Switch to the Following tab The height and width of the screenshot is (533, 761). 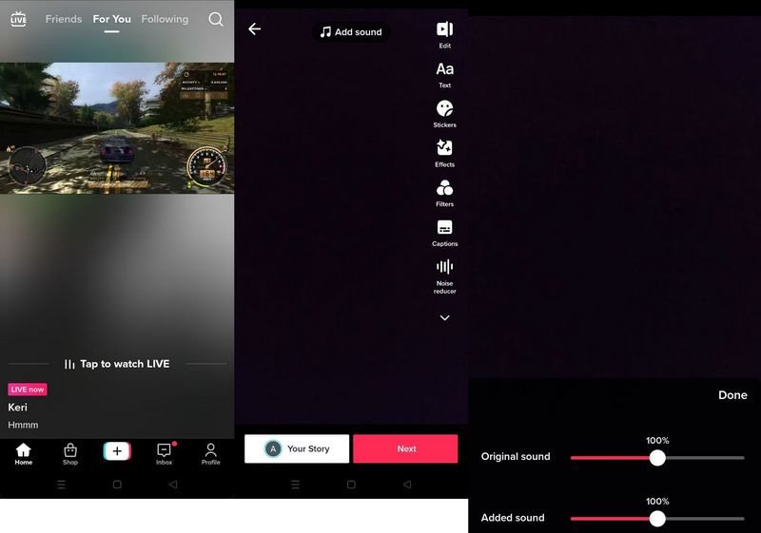165,19
